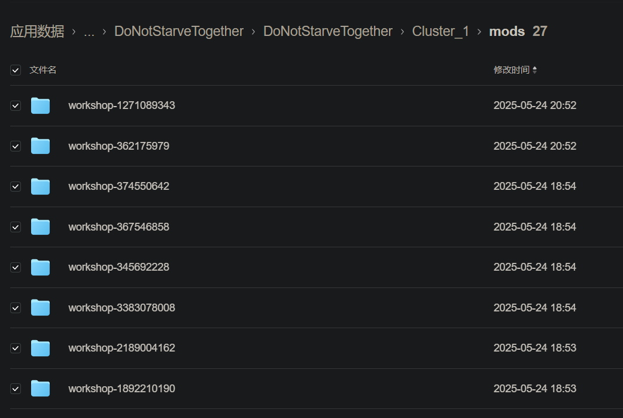Select the workshop-362175979 file name
The width and height of the screenshot is (623, 418).
(x=119, y=146)
